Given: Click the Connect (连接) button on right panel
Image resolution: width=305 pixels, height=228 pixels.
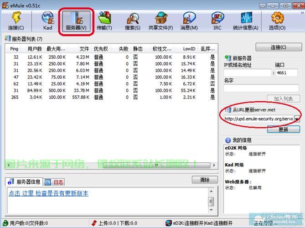Looking at the screenshot, I should pyautogui.click(x=279, y=47).
